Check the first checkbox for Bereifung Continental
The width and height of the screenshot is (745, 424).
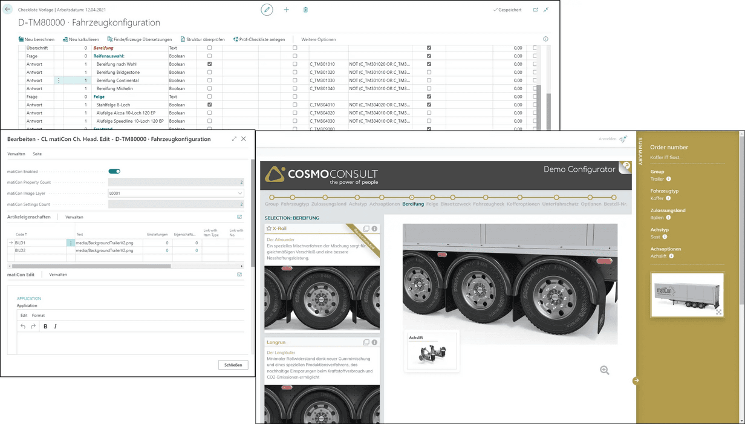tap(210, 80)
